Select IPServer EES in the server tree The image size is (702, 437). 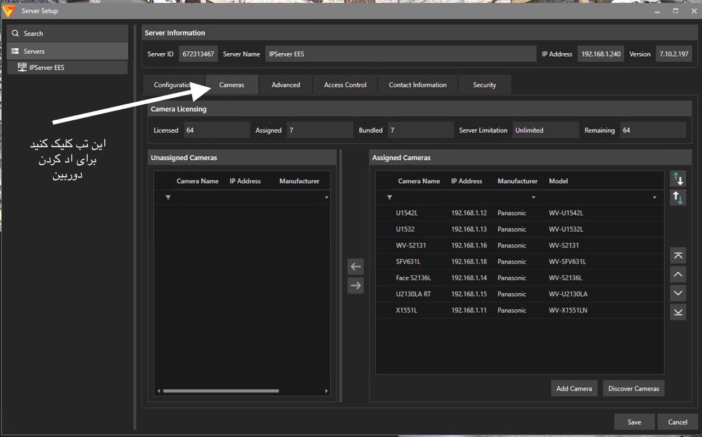pyautogui.click(x=68, y=68)
